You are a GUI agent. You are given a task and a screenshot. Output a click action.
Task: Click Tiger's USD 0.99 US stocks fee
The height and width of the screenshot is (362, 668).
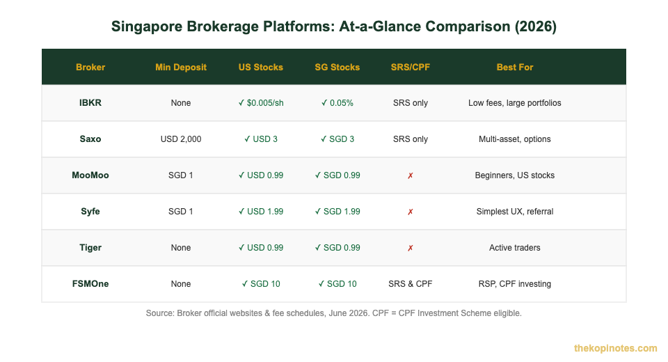(x=261, y=248)
